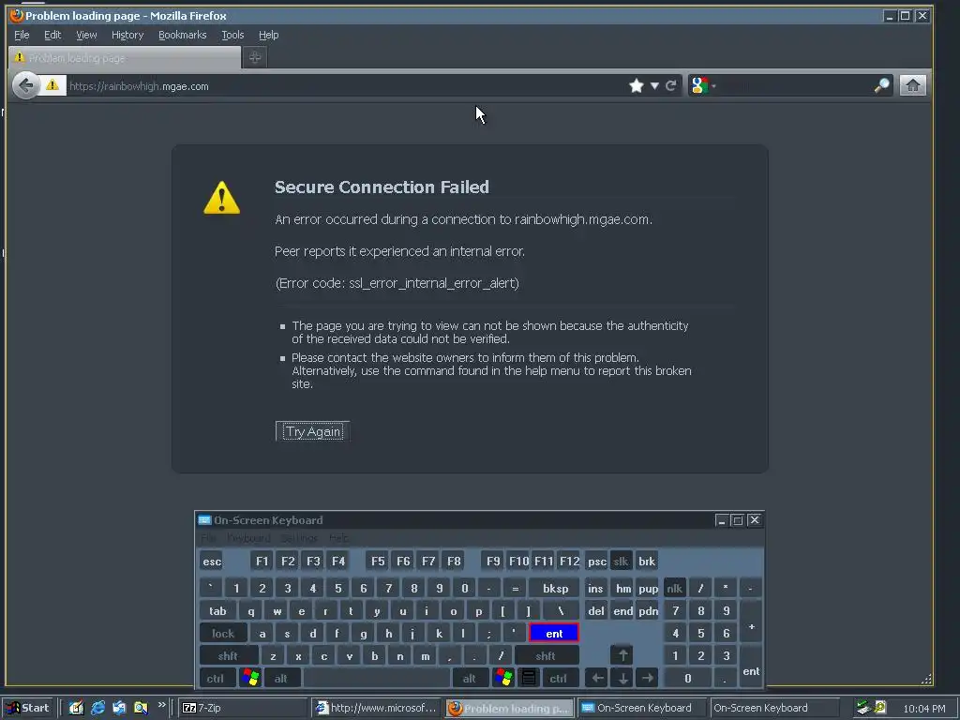Click the highlighted blue ent key
Screen dimensions: 960x720
click(x=554, y=634)
